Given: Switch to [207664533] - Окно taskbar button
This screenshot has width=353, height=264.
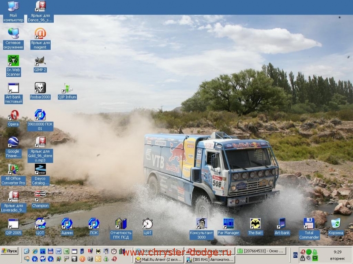Looking at the screenshot, I should 261,251.
